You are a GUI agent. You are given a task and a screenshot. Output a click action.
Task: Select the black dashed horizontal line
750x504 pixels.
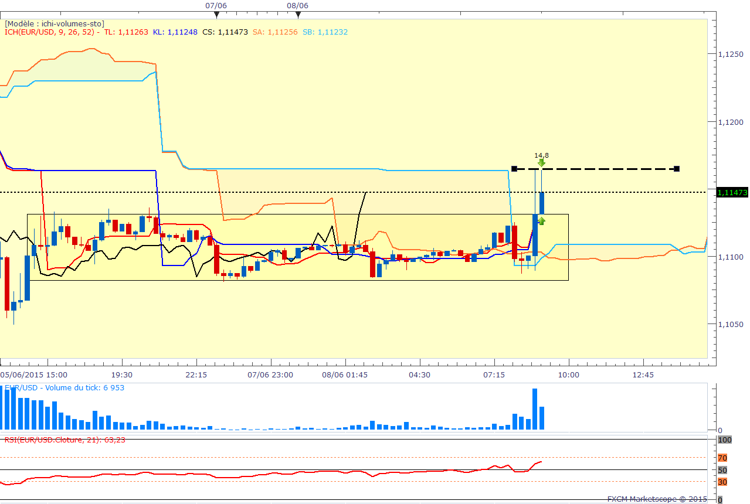click(595, 169)
